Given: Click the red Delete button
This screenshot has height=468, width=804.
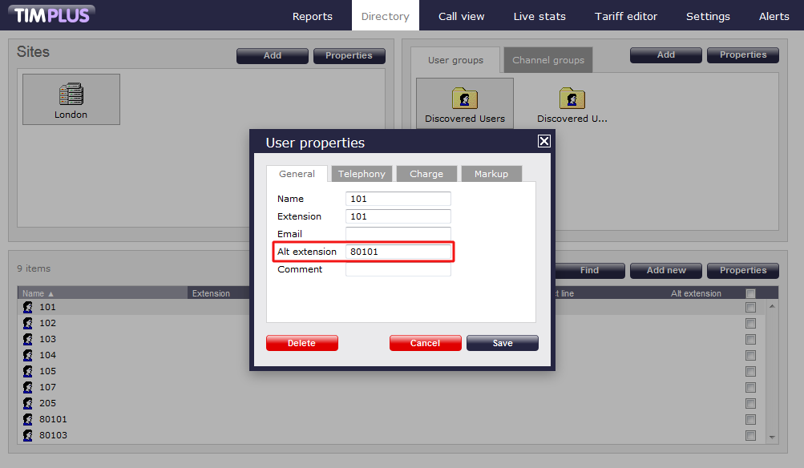Looking at the screenshot, I should click(x=301, y=343).
